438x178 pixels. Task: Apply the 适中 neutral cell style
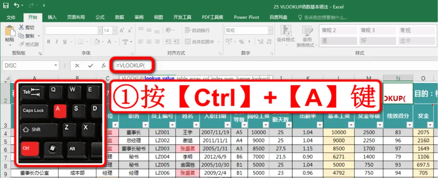[x=417, y=41]
